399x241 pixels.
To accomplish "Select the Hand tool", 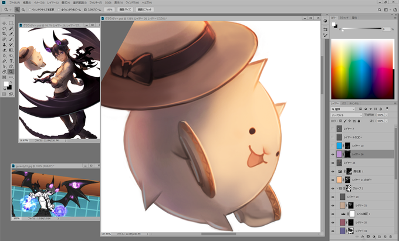I will pyautogui.click(x=4, y=72).
